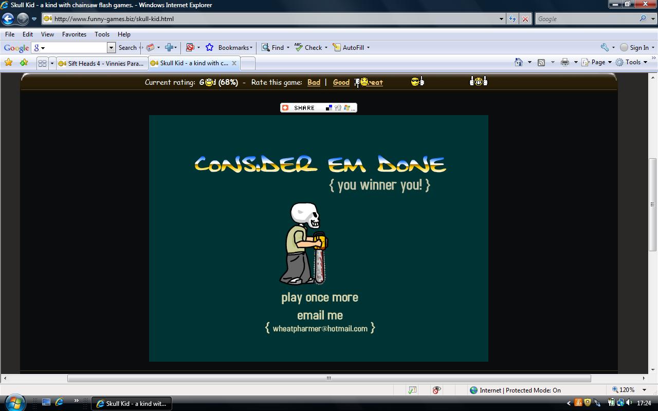Refresh the current page
The height and width of the screenshot is (411, 658).
pos(513,19)
